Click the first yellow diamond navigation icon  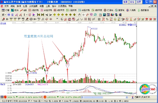[54, 15]
